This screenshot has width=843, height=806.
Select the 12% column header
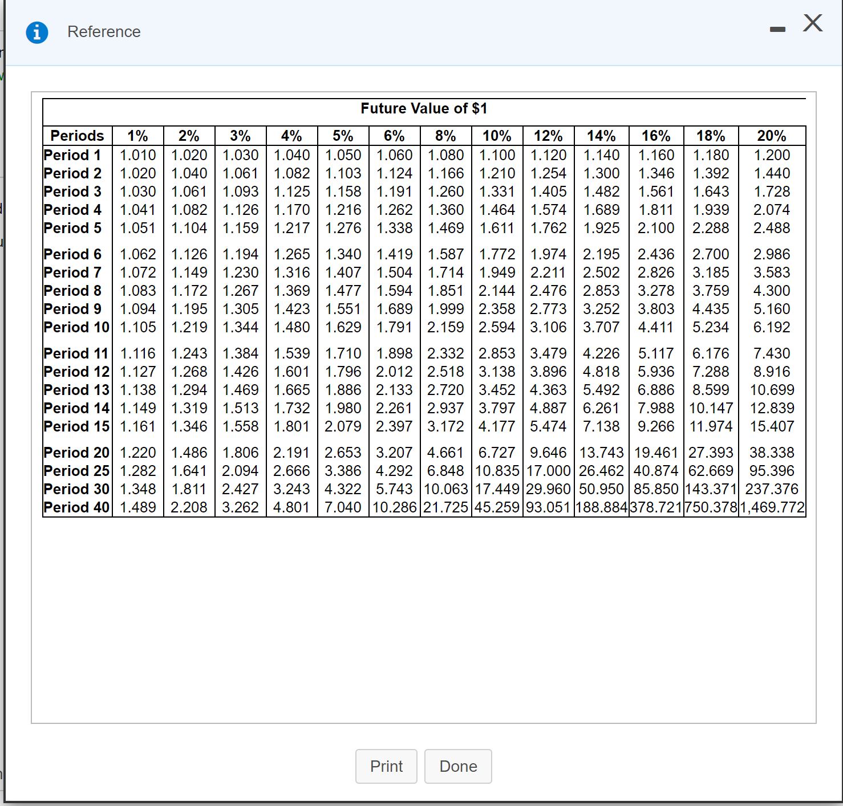[548, 136]
